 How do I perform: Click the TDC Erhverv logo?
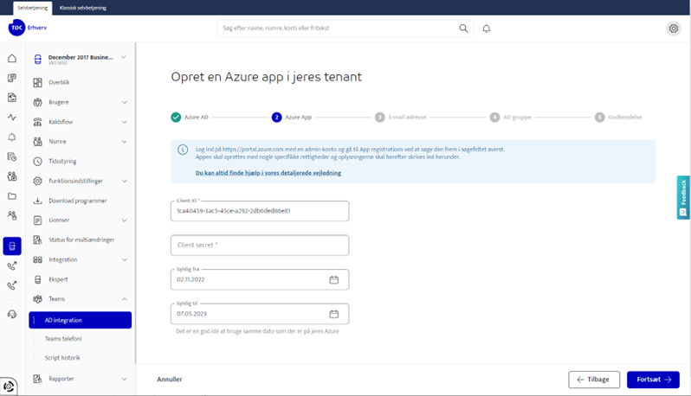(28, 28)
